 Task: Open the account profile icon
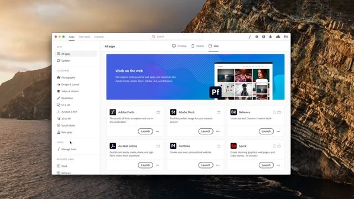[286, 36]
